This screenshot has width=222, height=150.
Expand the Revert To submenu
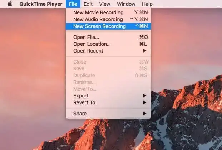pos(108,102)
